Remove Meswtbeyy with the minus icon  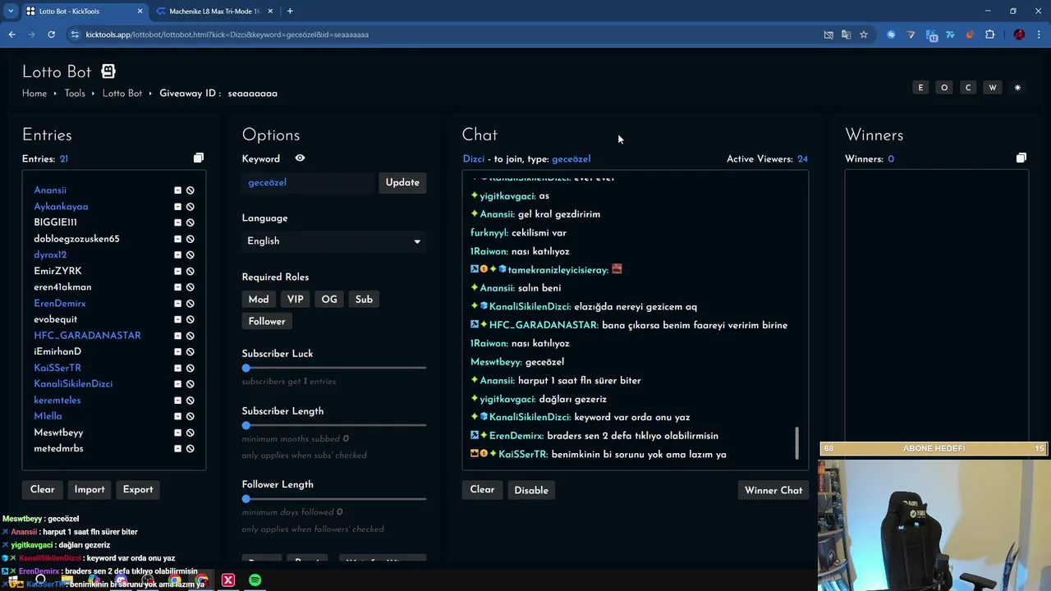[177, 433]
